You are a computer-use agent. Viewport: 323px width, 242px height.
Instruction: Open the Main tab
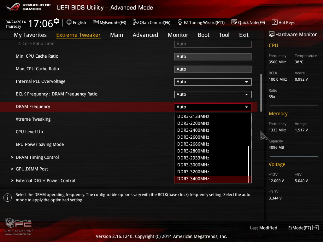coord(116,35)
